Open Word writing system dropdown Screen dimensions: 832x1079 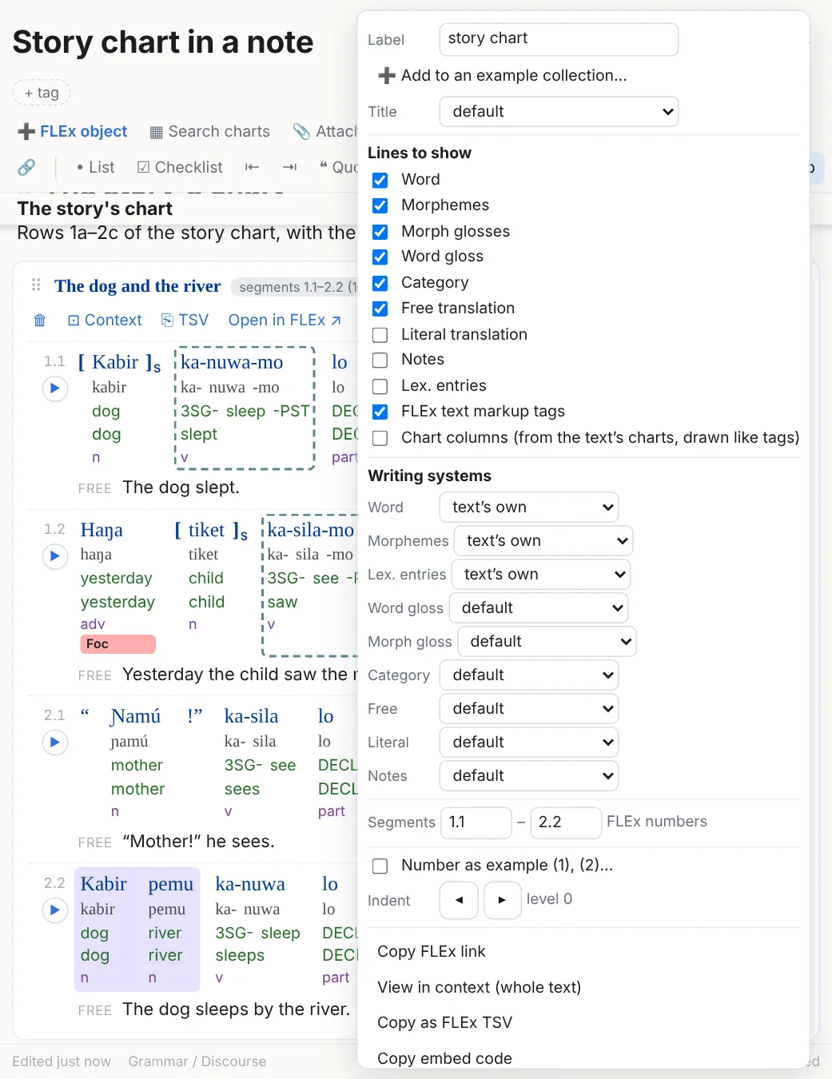529,508
